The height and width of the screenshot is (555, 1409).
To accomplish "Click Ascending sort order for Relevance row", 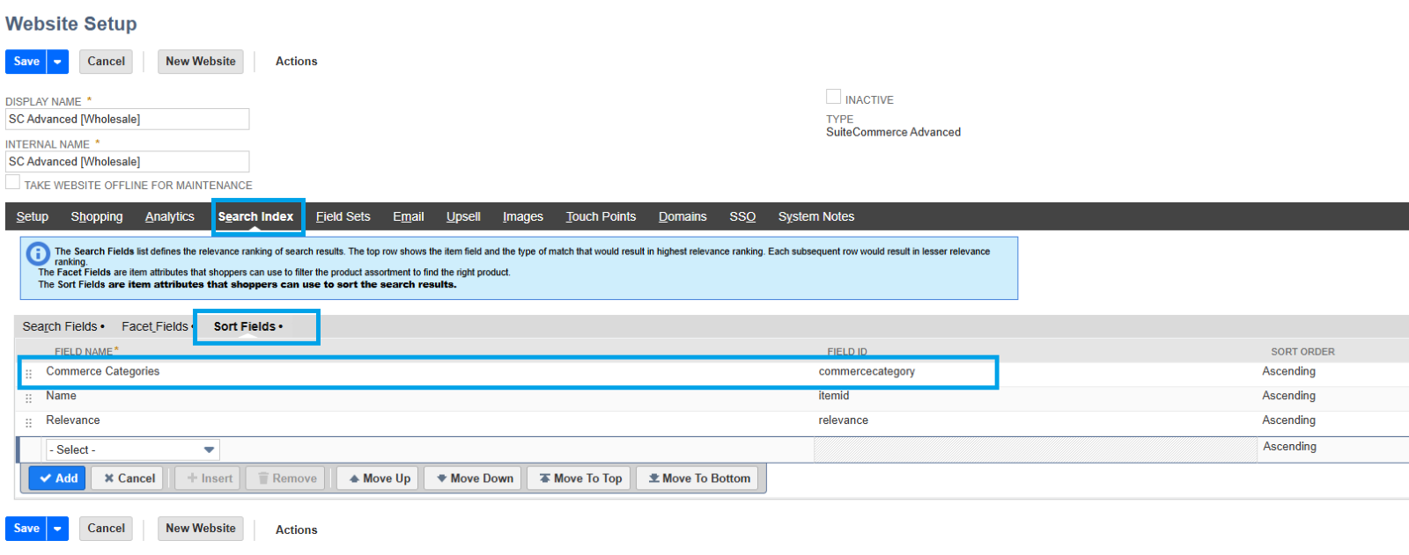I will 1288,420.
